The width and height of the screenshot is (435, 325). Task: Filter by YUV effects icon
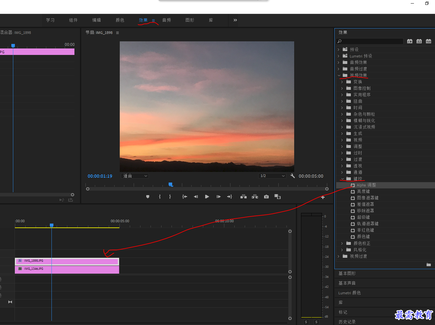(429, 41)
